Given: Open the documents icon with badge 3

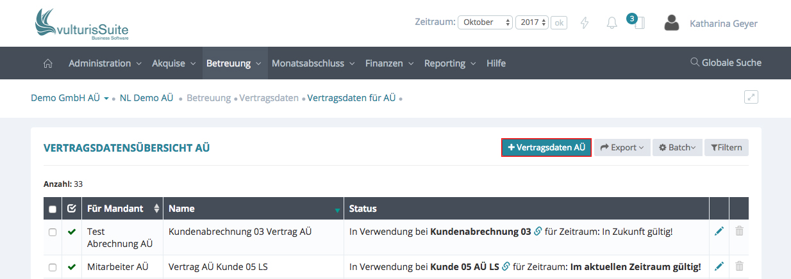Looking at the screenshot, I should coord(638,23).
